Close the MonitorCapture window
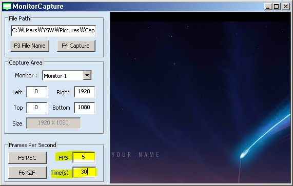 286,7
